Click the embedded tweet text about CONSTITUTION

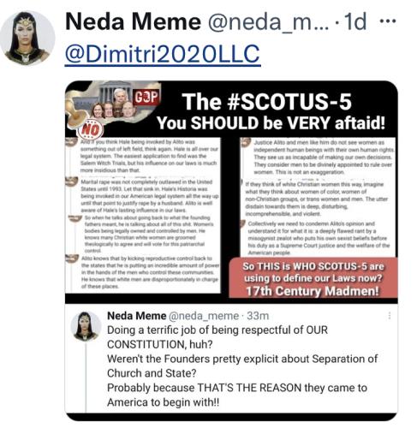[242, 366]
